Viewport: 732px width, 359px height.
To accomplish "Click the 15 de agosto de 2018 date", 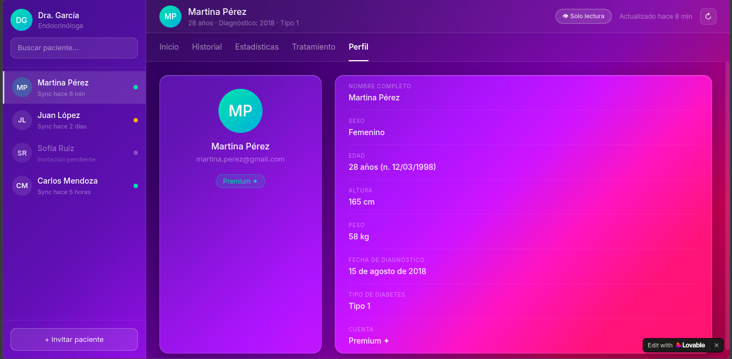I will point(387,271).
